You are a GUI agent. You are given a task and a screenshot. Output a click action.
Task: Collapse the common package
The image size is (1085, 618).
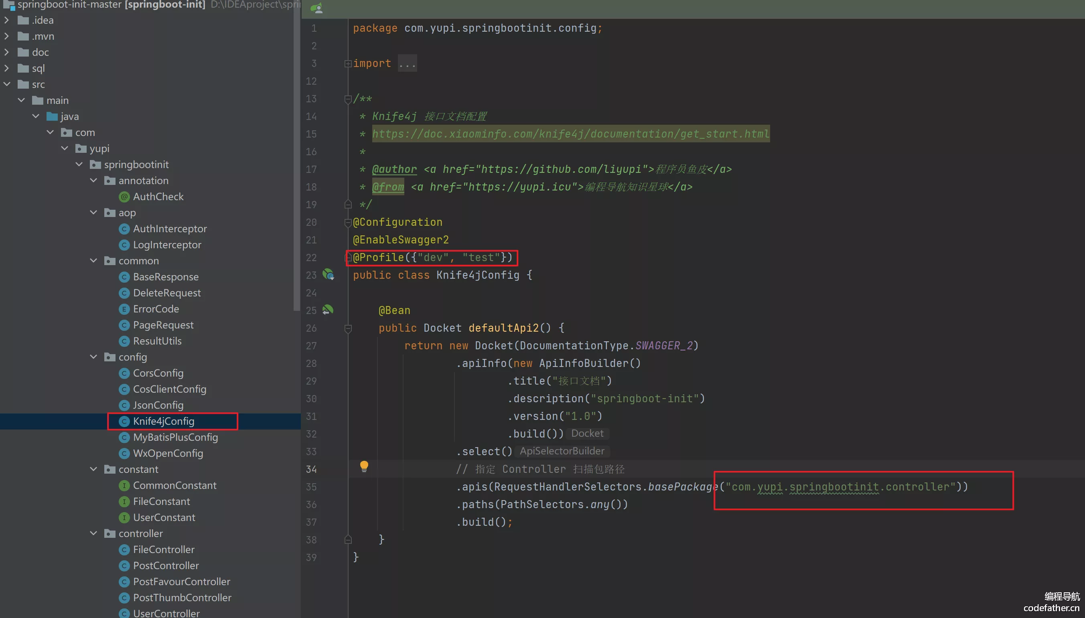pos(93,261)
